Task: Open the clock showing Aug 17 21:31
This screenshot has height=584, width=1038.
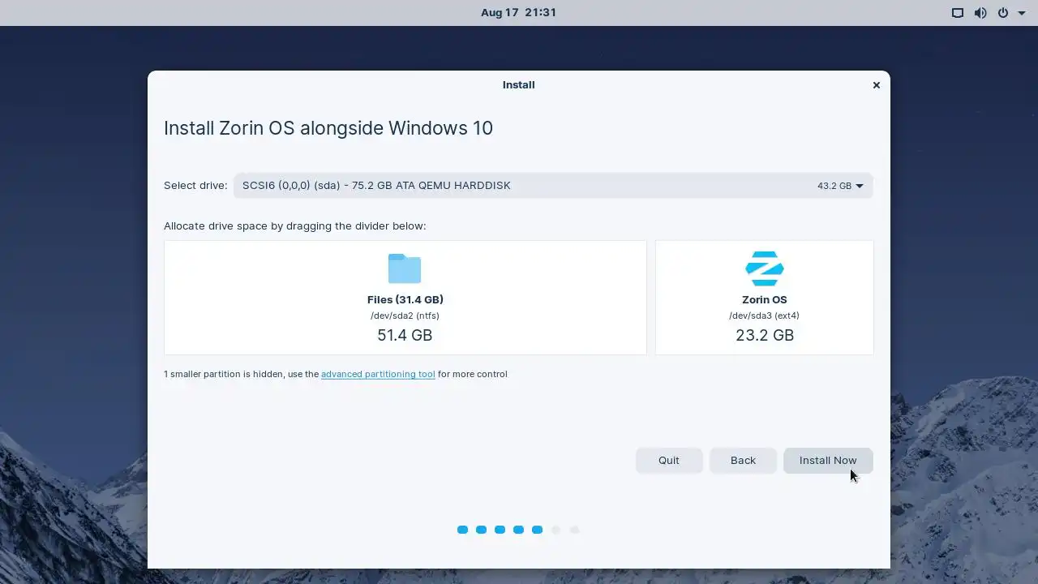Action: 518,12
